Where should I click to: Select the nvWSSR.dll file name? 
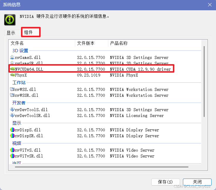pyautogui.click(x=27, y=95)
